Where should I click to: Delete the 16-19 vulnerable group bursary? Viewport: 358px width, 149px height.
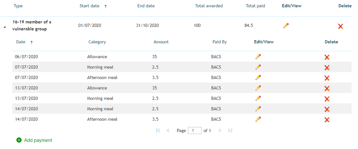pos(340,26)
